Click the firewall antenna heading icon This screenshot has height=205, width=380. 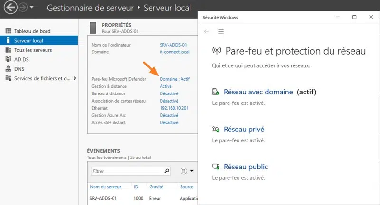[x=217, y=51]
